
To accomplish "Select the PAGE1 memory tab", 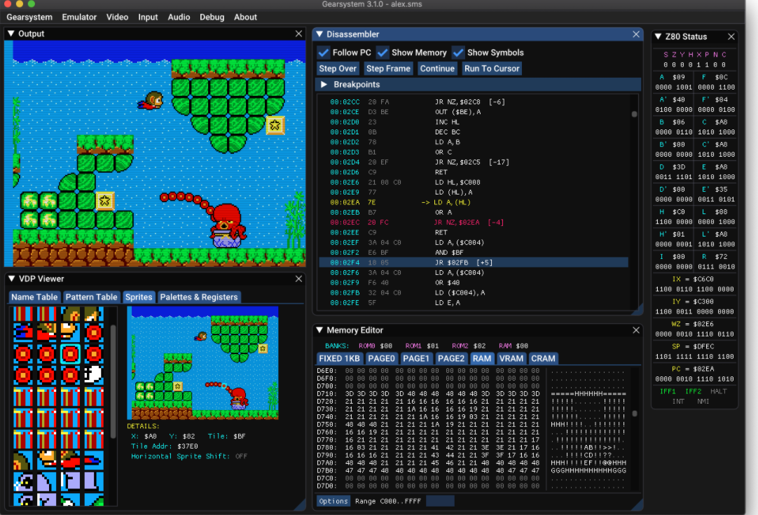I will 416,359.
